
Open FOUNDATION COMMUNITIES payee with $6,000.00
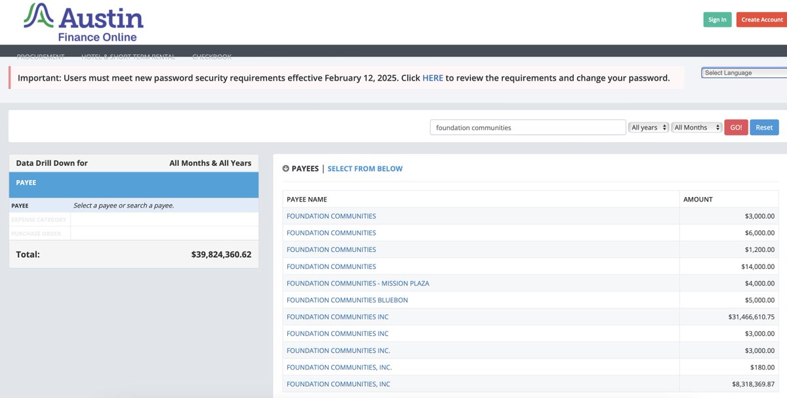(331, 233)
